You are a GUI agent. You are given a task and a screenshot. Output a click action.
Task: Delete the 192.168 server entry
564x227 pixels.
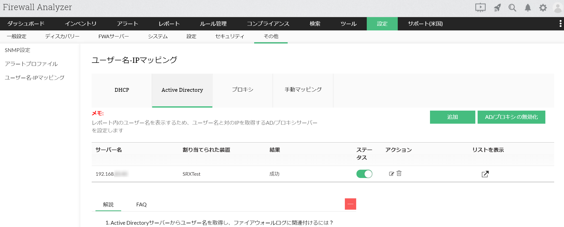tap(399, 173)
